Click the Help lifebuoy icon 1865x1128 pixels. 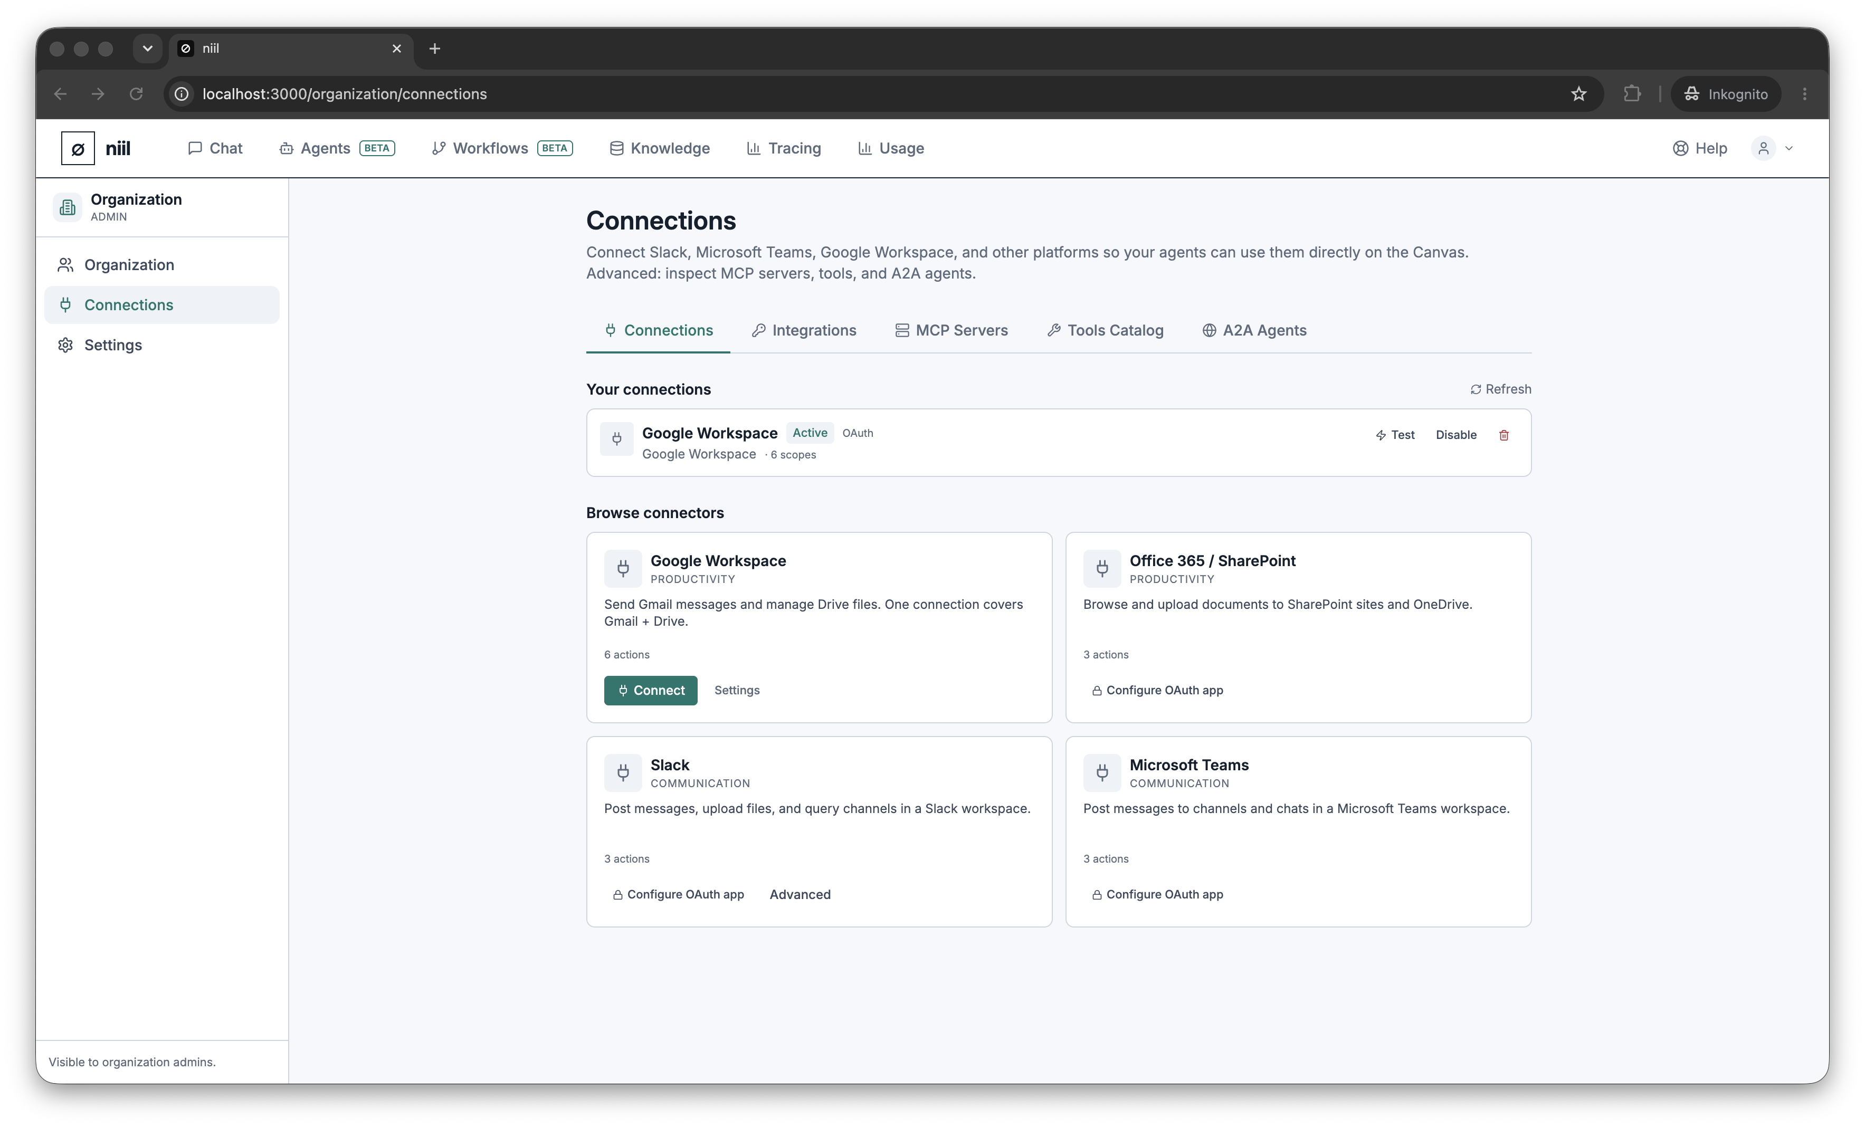[x=1680, y=148]
